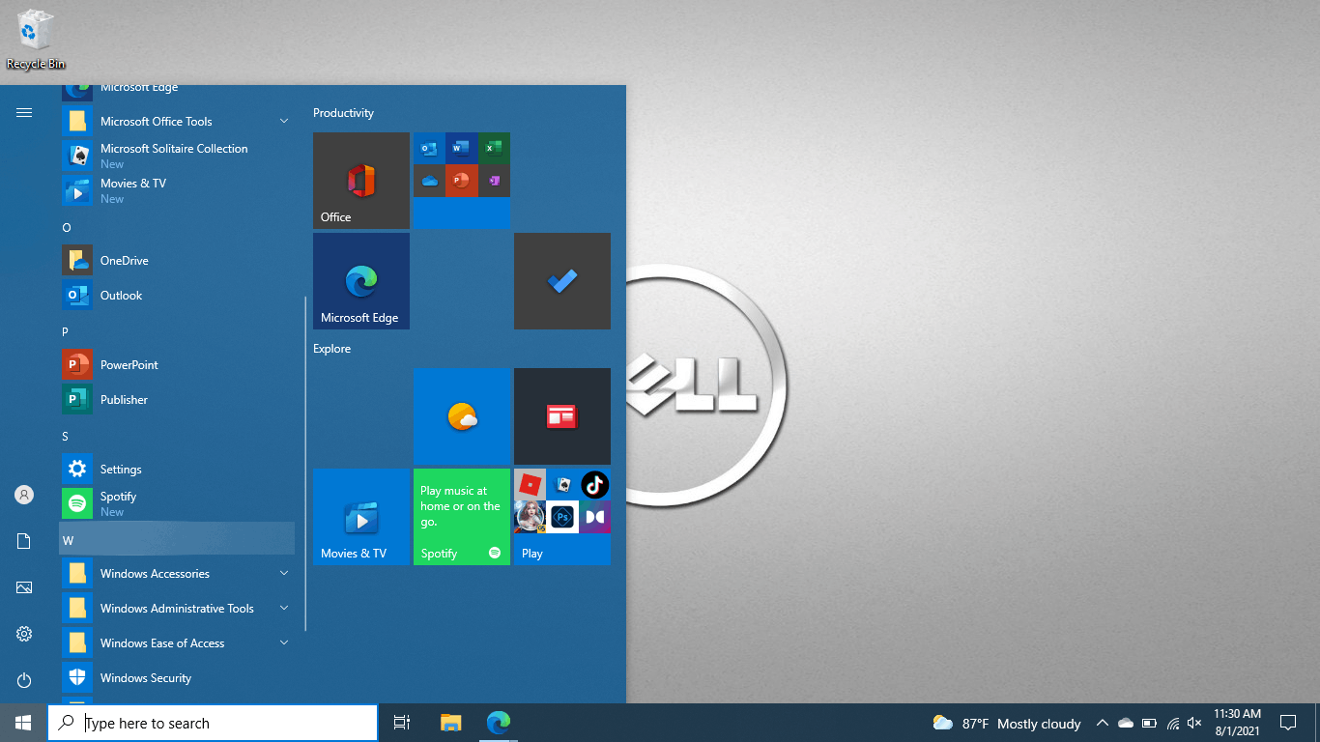Launch Movies & TV from the app list

coord(177,191)
